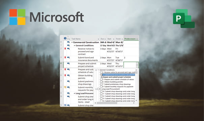The image size is (204, 121).
Task: Click calendar constraint icon on row 11
Action: point(65,105)
